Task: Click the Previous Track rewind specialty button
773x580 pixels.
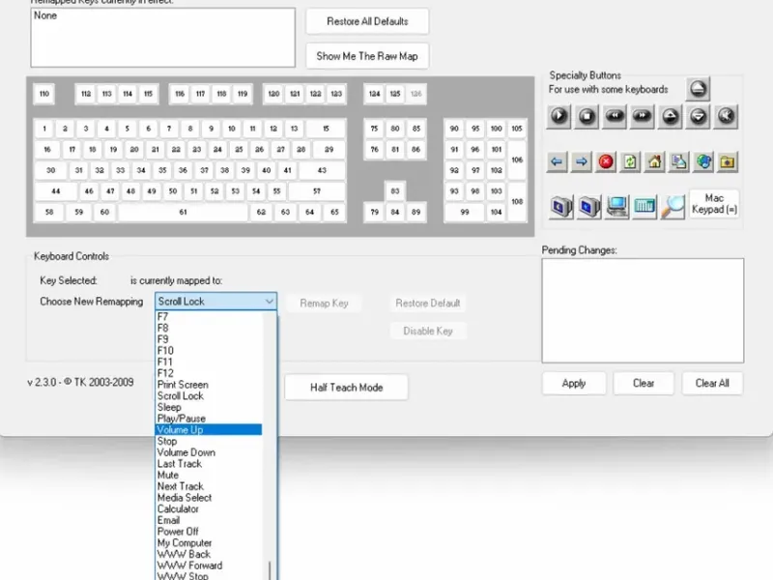Action: (x=615, y=116)
